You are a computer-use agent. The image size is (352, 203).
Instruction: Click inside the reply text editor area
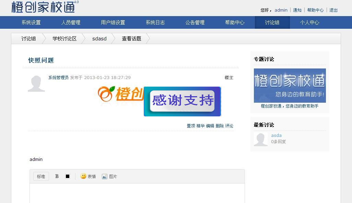coord(137,193)
